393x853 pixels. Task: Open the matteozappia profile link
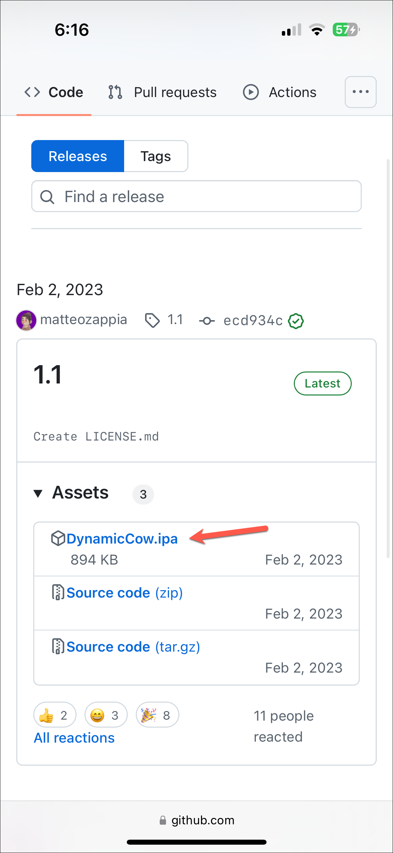point(84,320)
